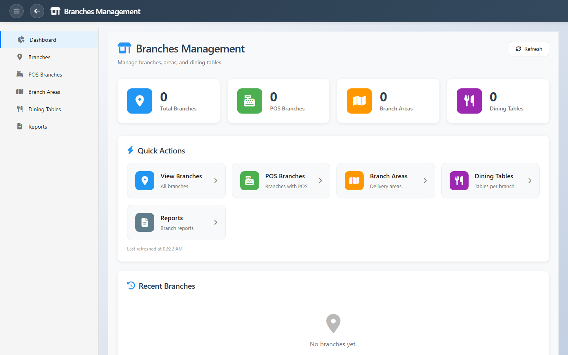Open Branch Areas from the sidebar
This screenshot has height=355, width=568.
click(x=44, y=92)
